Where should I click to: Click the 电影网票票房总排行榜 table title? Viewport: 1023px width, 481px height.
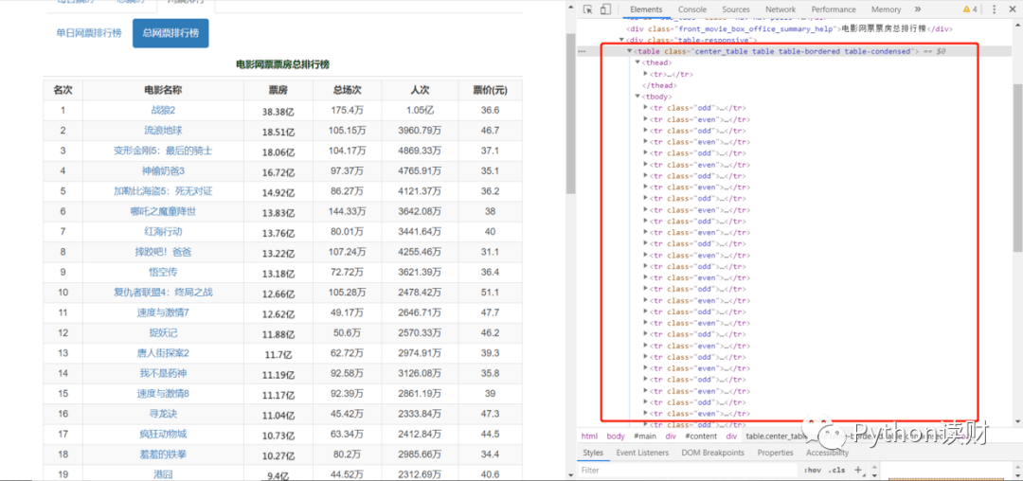pos(282,63)
